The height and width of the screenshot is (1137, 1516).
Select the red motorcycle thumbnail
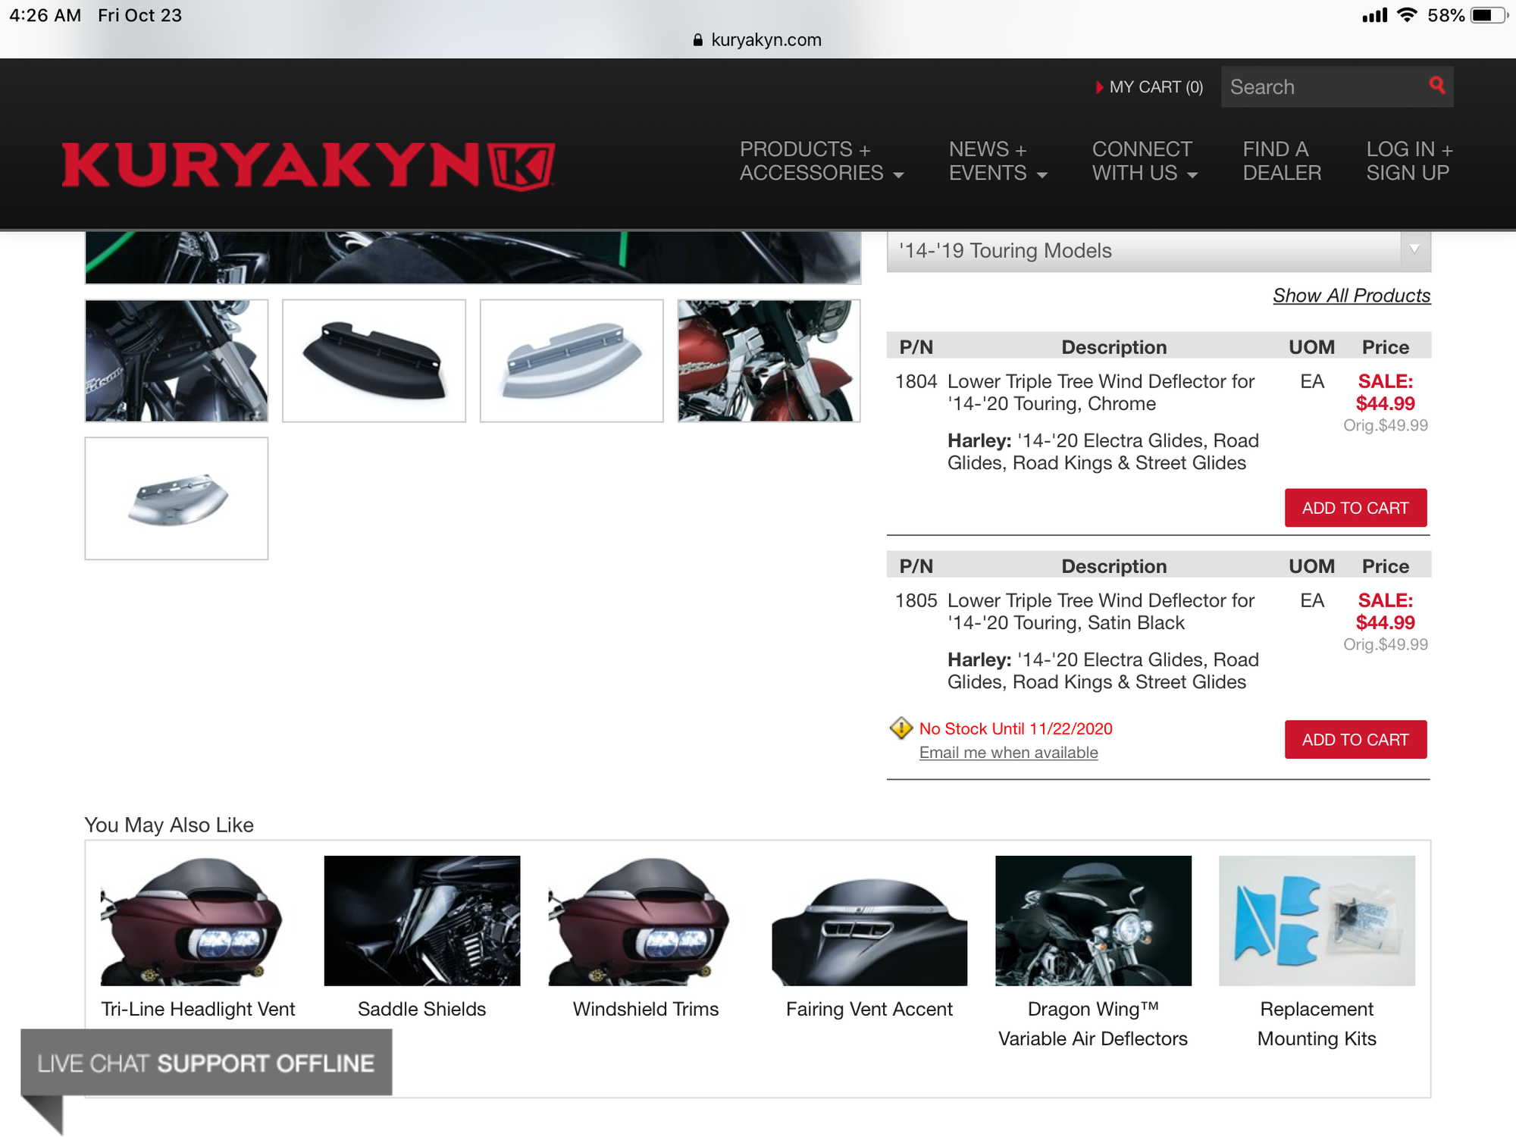[769, 361]
